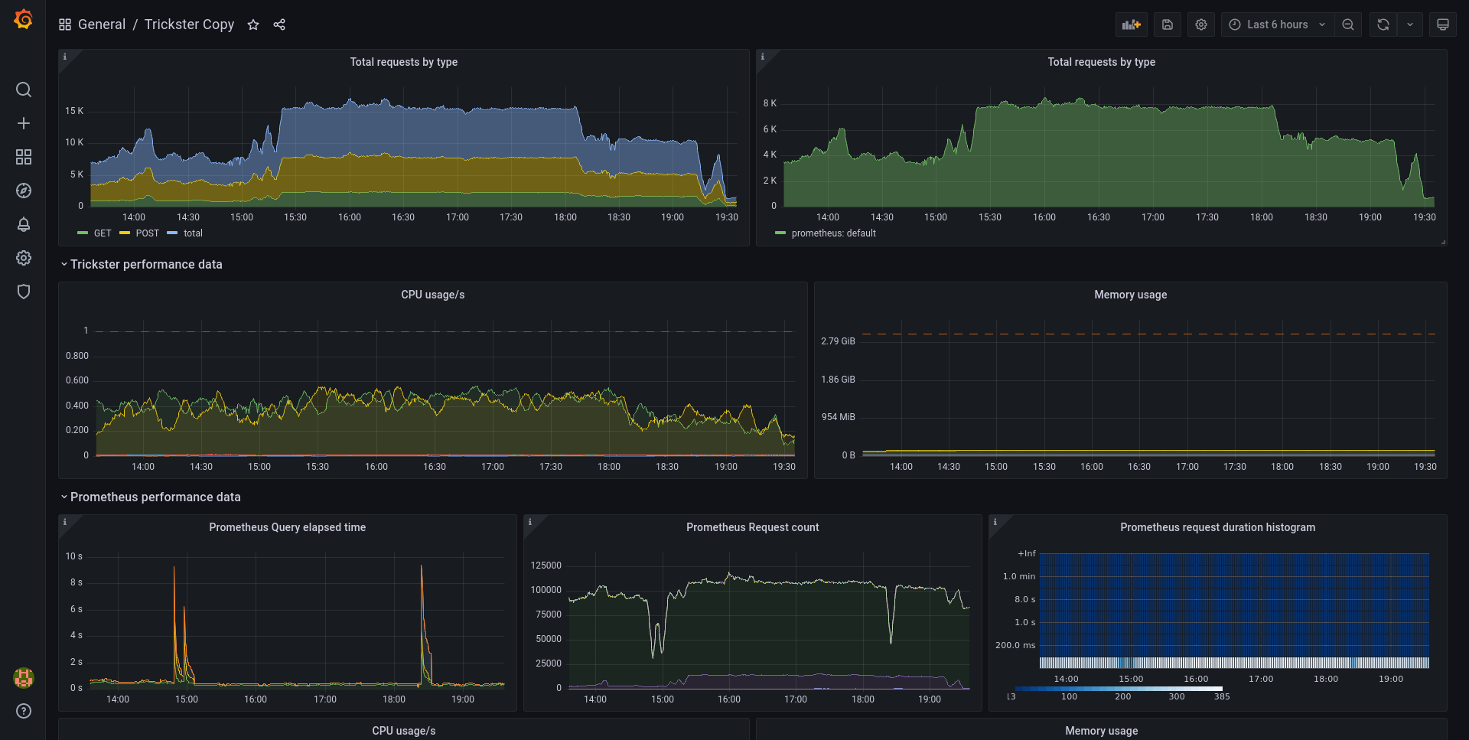The height and width of the screenshot is (740, 1469).
Task: Toggle the POST series in the legend
Action: (148, 233)
